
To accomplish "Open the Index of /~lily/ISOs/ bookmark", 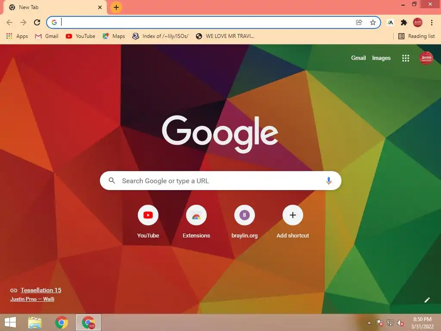I will (160, 36).
